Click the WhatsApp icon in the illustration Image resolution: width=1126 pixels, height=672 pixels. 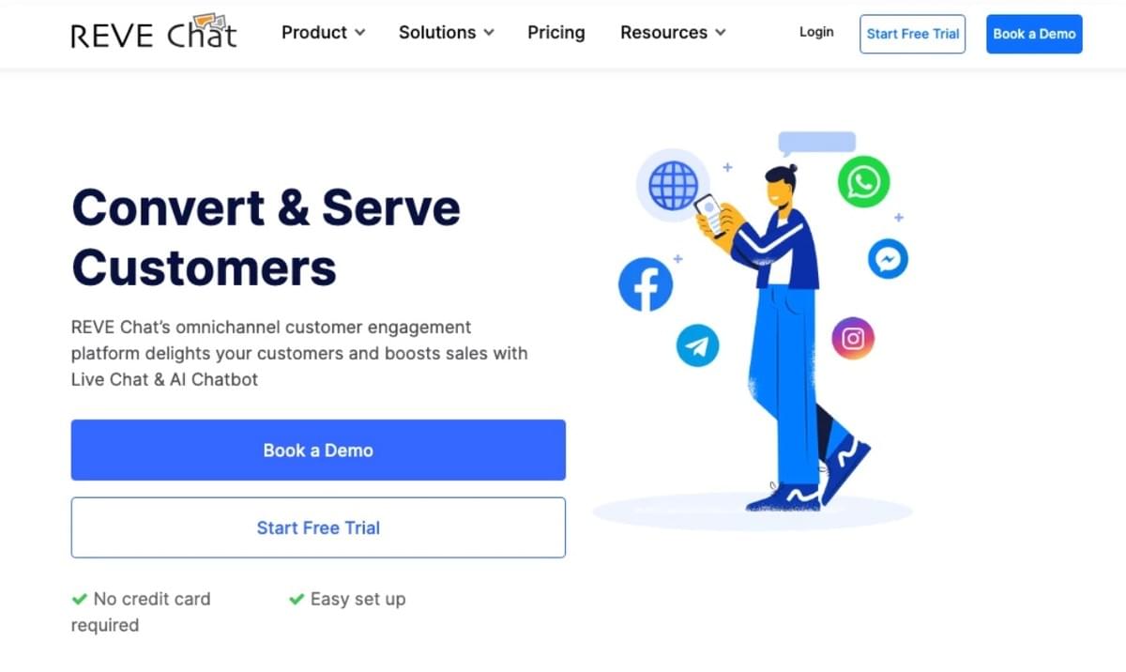click(863, 182)
